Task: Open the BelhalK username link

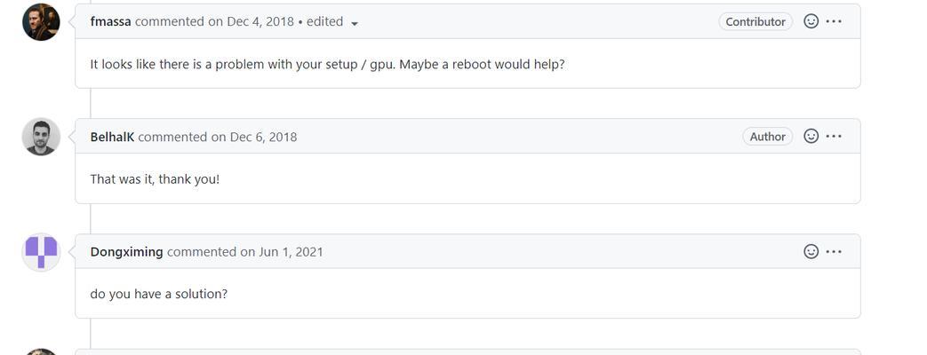Action: point(112,137)
